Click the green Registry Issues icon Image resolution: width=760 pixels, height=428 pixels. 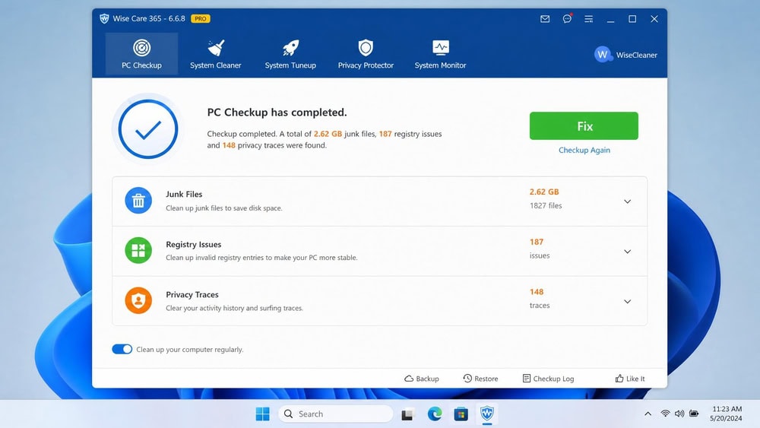138,250
